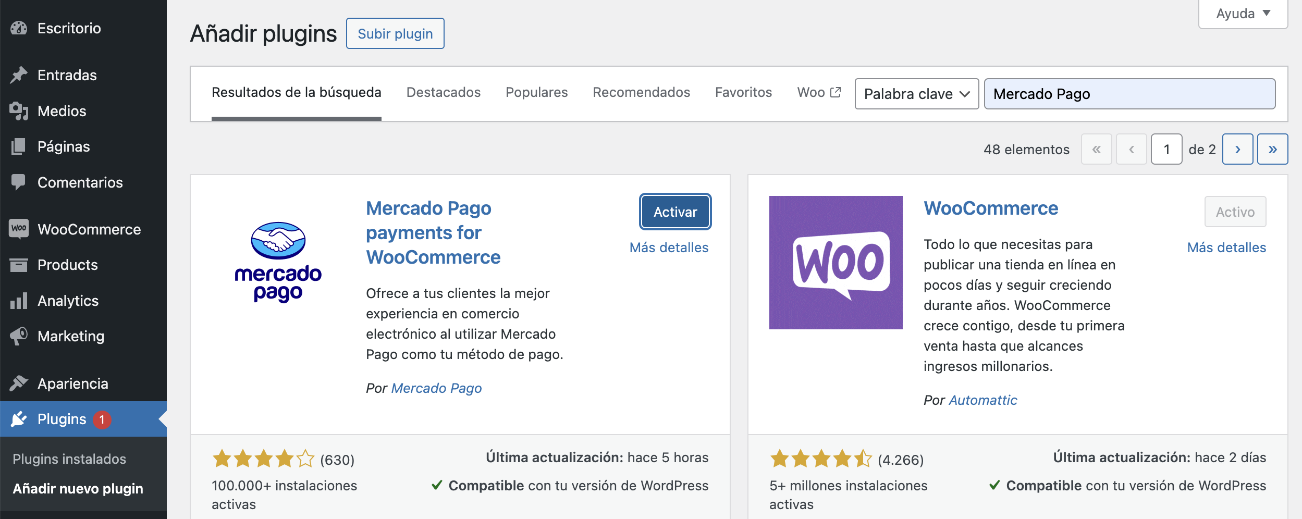Open the Entradas menu label
The height and width of the screenshot is (519, 1302).
[67, 75]
